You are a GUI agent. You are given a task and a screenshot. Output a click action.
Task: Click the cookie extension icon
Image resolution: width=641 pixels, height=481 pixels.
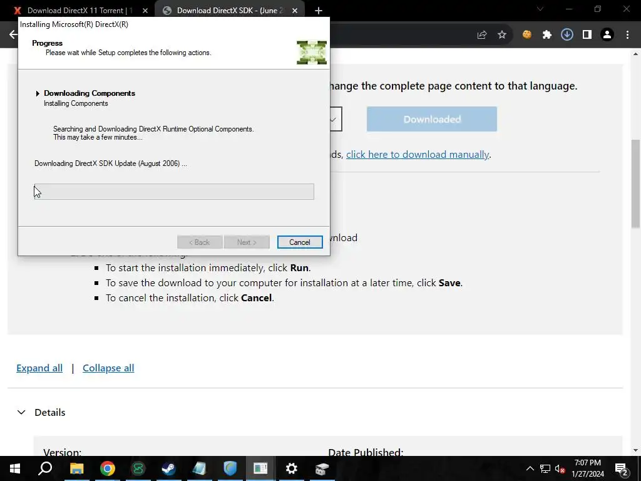[527, 35]
